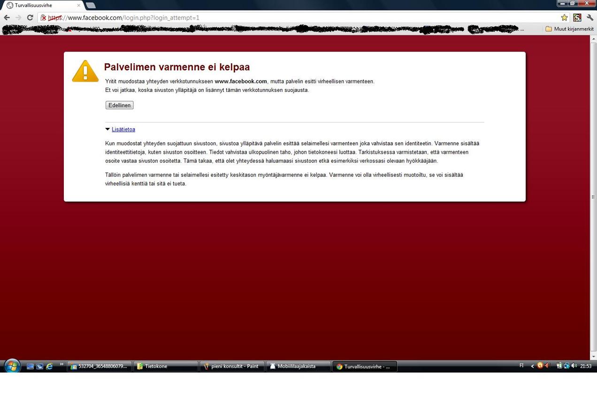597x411 pixels.
Task: Expand hidden quick launch items chevron
Action: point(61,365)
